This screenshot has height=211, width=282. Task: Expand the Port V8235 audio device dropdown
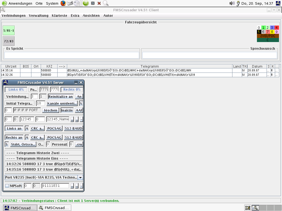tap(80, 177)
